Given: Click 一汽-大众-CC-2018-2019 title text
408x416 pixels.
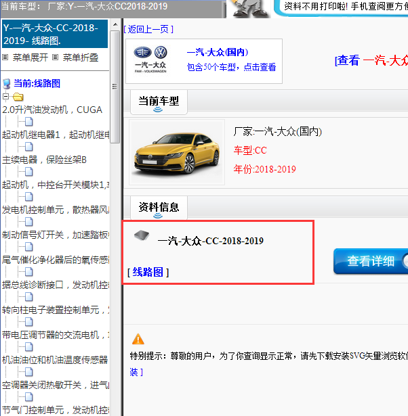Looking at the screenshot, I should click(x=211, y=241).
